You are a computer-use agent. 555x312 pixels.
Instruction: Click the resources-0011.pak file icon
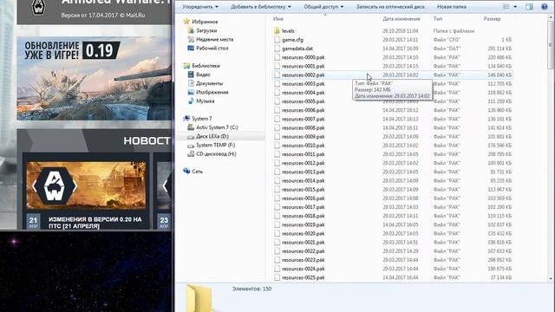(x=277, y=154)
